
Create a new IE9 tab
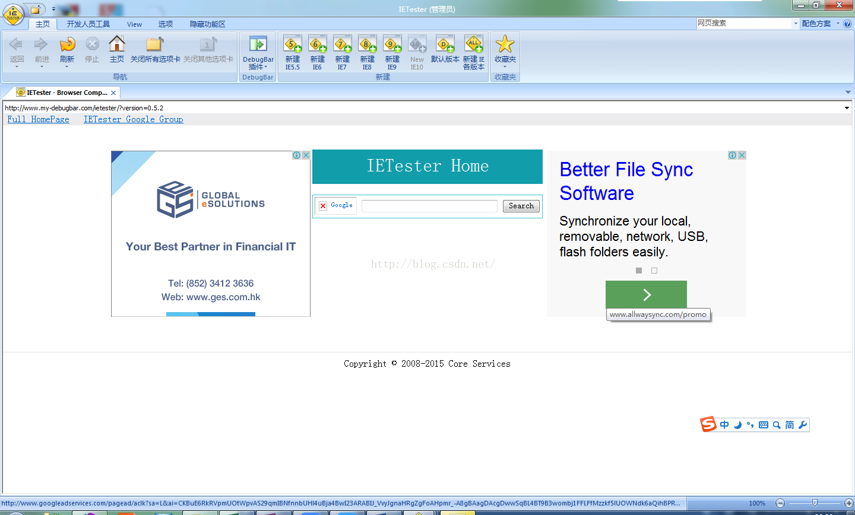point(392,52)
